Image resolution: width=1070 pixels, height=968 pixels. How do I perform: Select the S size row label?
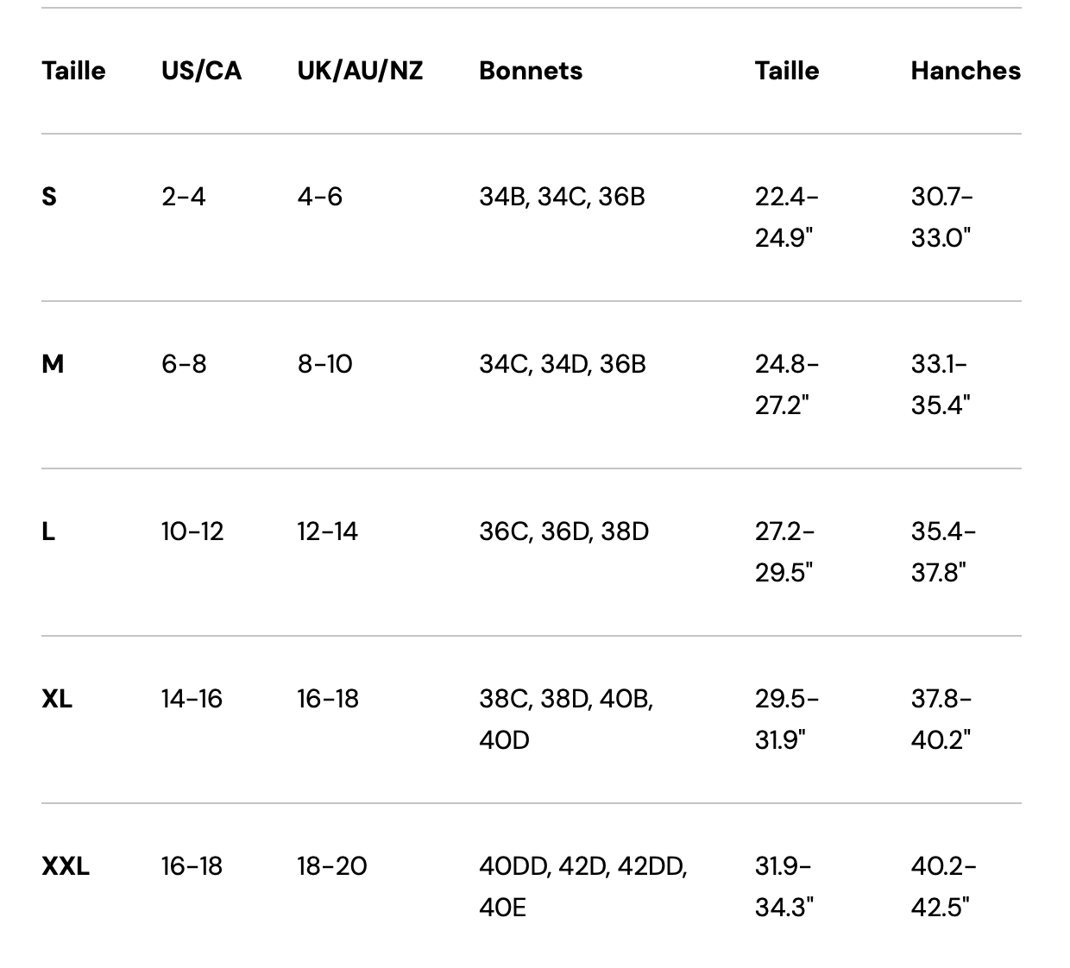click(x=49, y=197)
